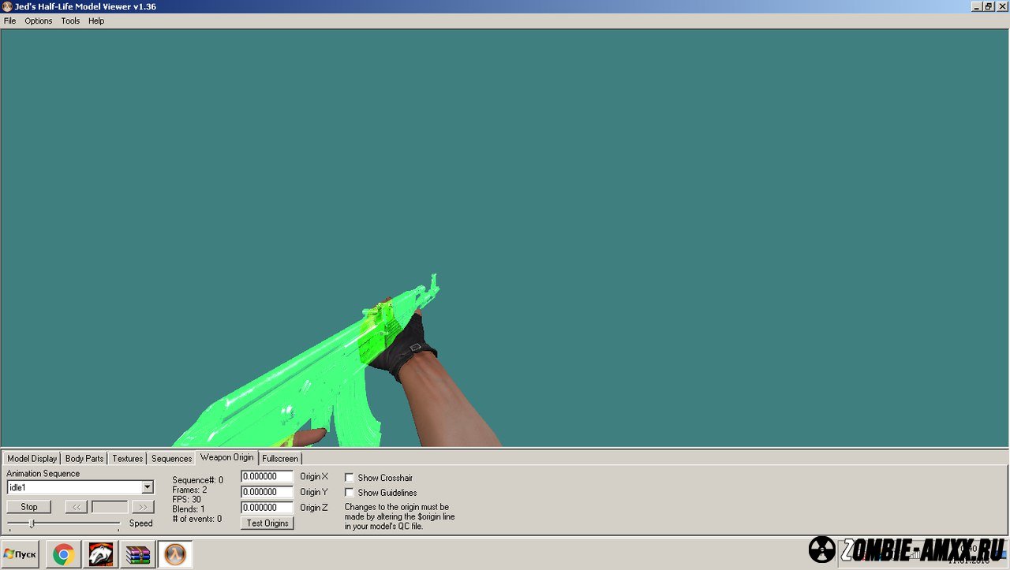Open the File menu

pos(9,21)
